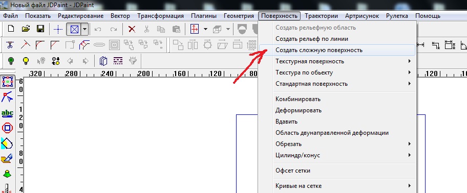467x193 pixels.
Task: Choose Создать сложную поверхность
Action: 337,50
